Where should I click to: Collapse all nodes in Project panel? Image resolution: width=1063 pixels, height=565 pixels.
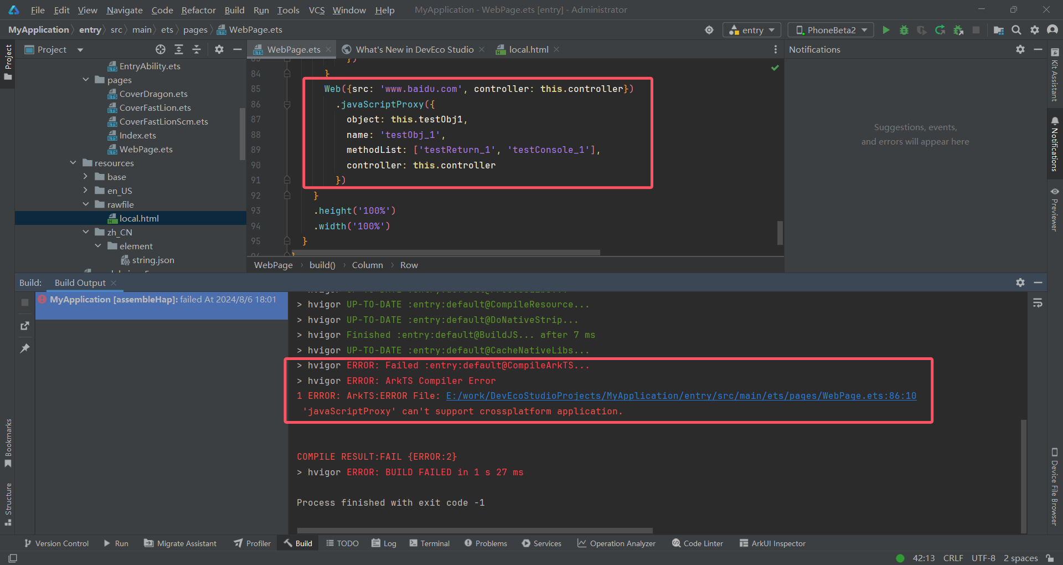[x=197, y=49]
